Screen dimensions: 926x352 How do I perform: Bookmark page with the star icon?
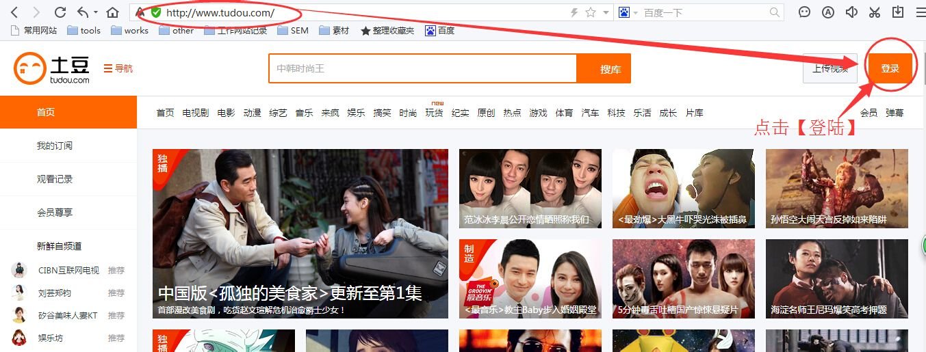pos(591,12)
